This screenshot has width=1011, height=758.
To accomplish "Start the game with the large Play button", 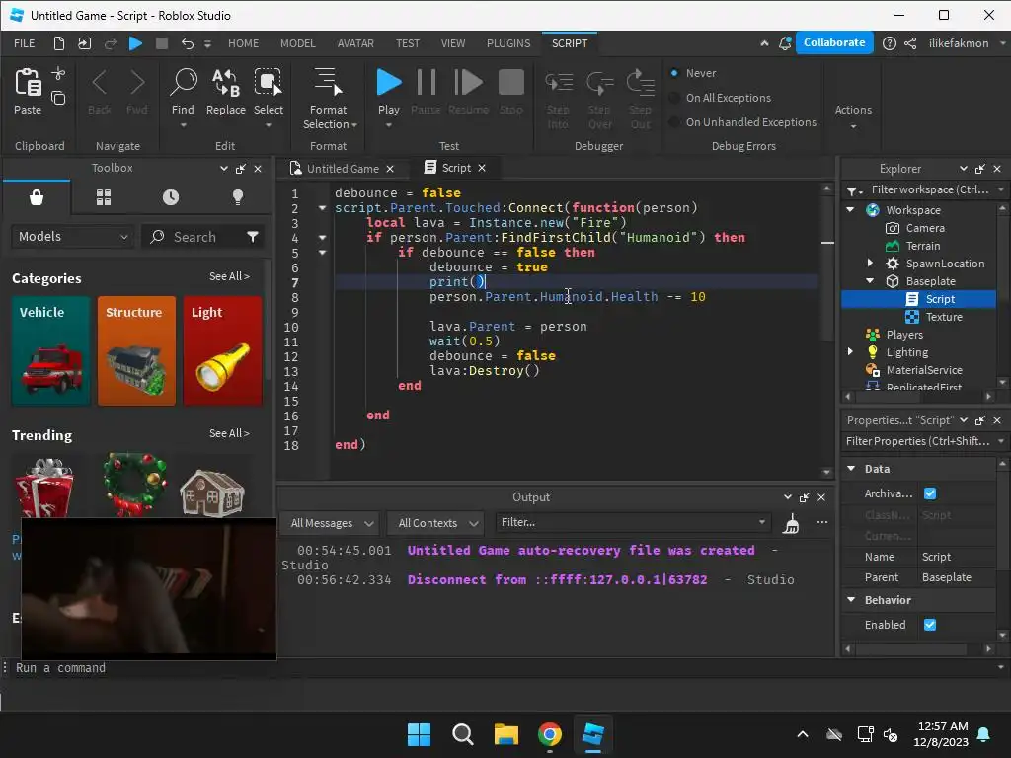I will click(389, 83).
